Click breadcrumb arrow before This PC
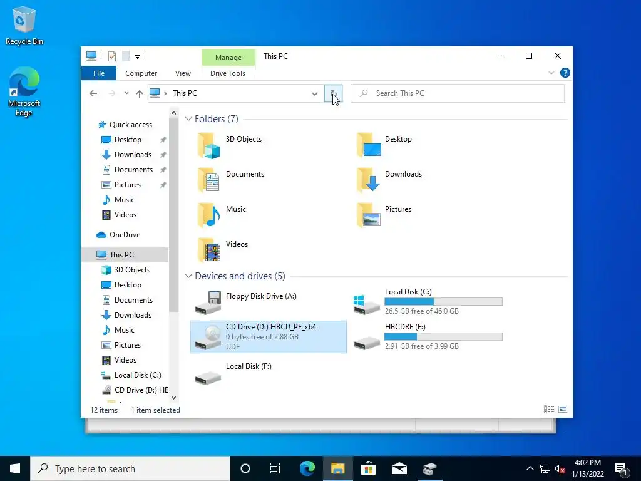 (165, 94)
